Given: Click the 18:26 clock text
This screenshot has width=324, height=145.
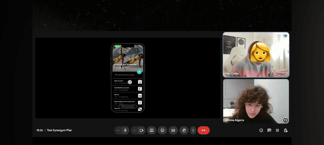Looking at the screenshot, I should pyautogui.click(x=40, y=130).
